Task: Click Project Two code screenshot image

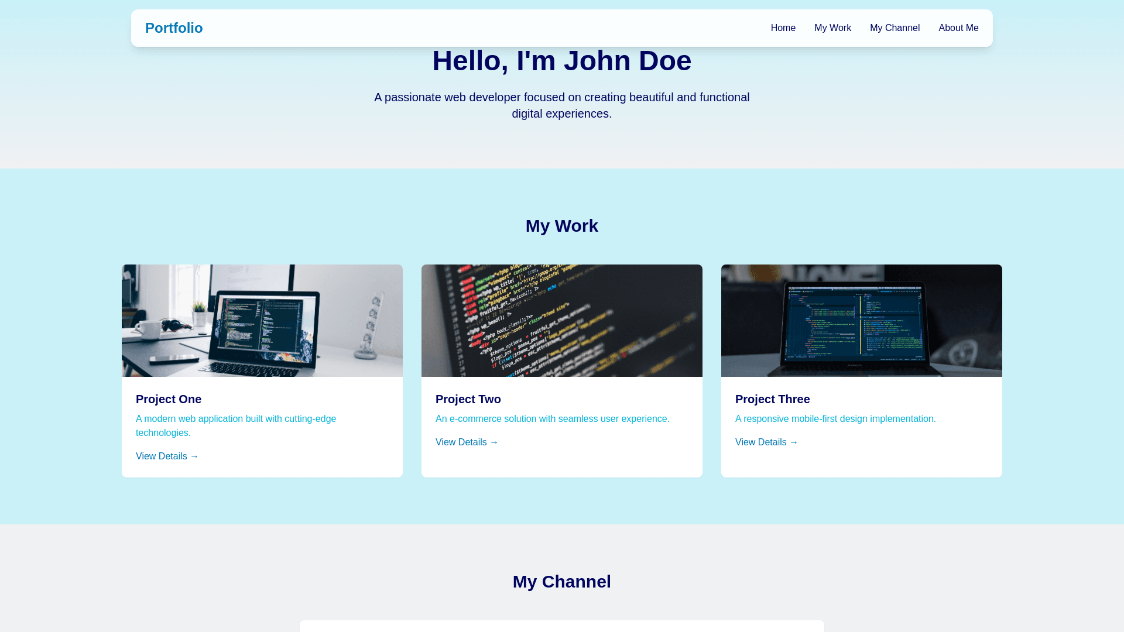Action: (x=562, y=321)
